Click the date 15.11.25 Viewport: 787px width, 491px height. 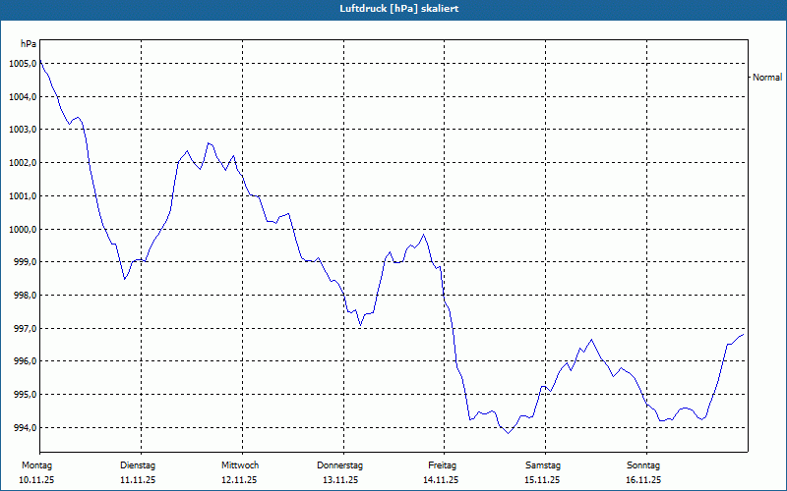(542, 480)
